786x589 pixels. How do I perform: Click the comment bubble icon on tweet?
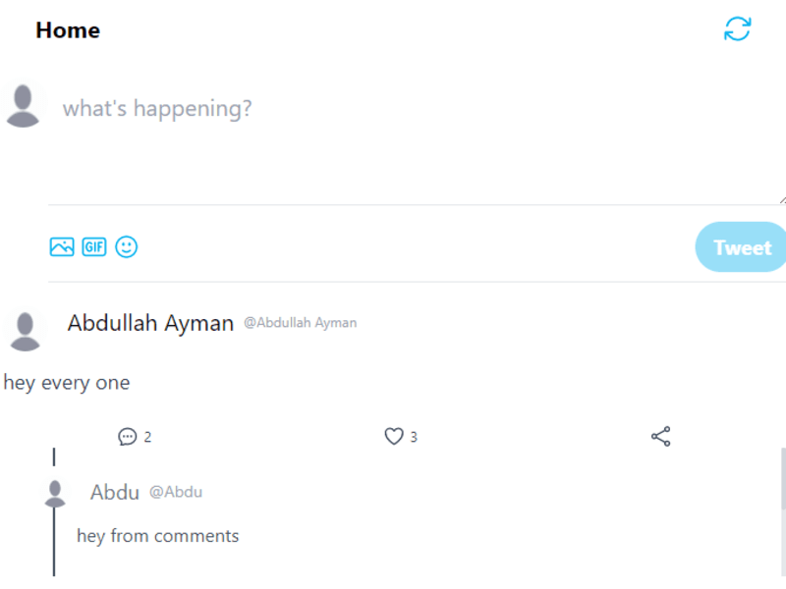128,436
